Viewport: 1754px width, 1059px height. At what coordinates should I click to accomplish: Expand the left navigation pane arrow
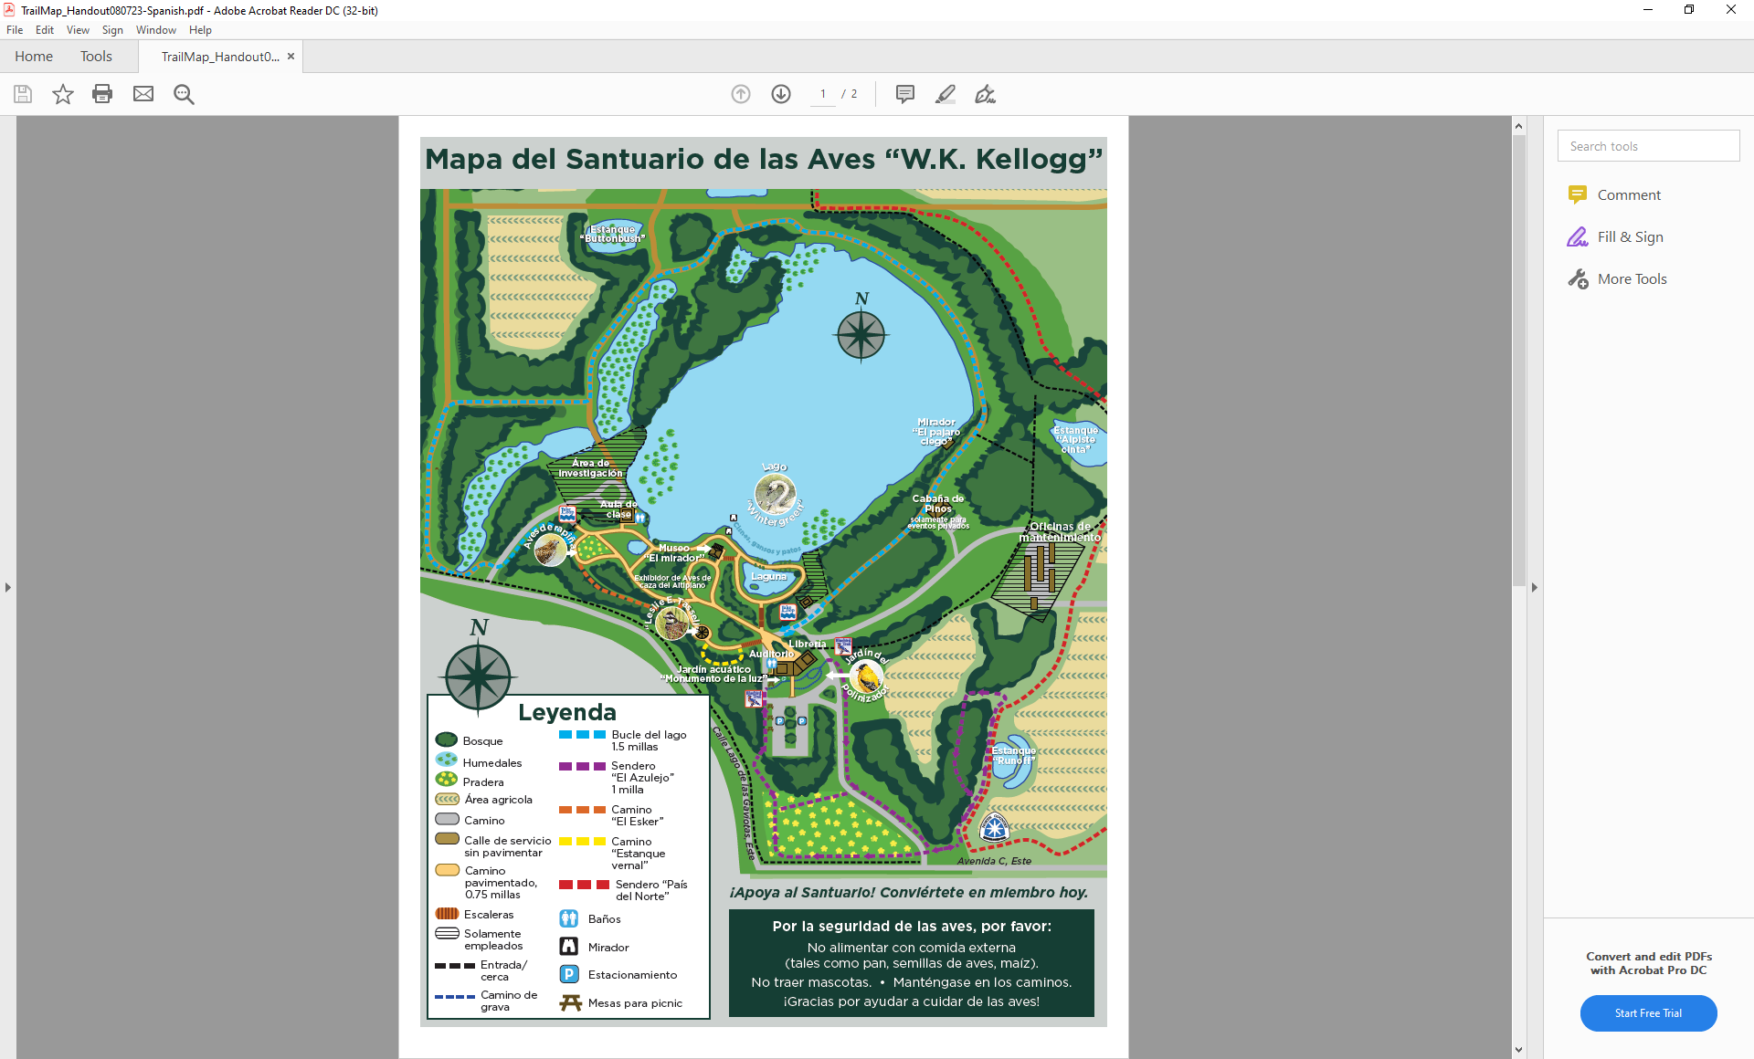click(x=8, y=587)
